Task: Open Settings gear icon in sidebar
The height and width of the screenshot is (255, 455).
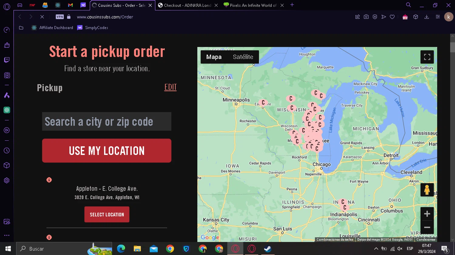Action: point(7,180)
